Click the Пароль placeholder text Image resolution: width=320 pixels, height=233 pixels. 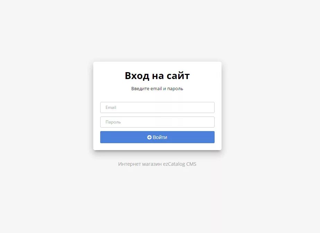(113, 122)
